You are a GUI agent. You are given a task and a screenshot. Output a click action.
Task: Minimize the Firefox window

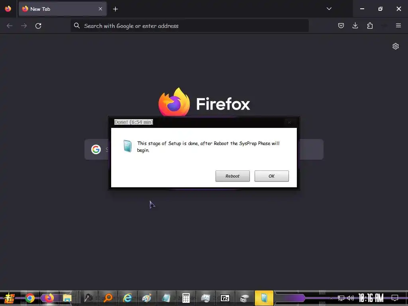(362, 9)
